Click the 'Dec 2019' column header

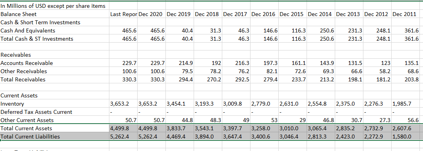[x=180, y=14]
